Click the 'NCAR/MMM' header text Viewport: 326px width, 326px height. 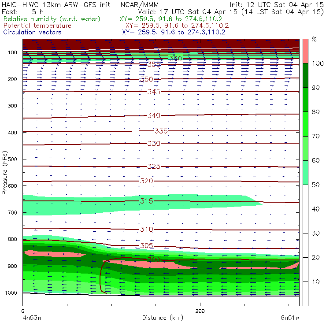pos(140,5)
